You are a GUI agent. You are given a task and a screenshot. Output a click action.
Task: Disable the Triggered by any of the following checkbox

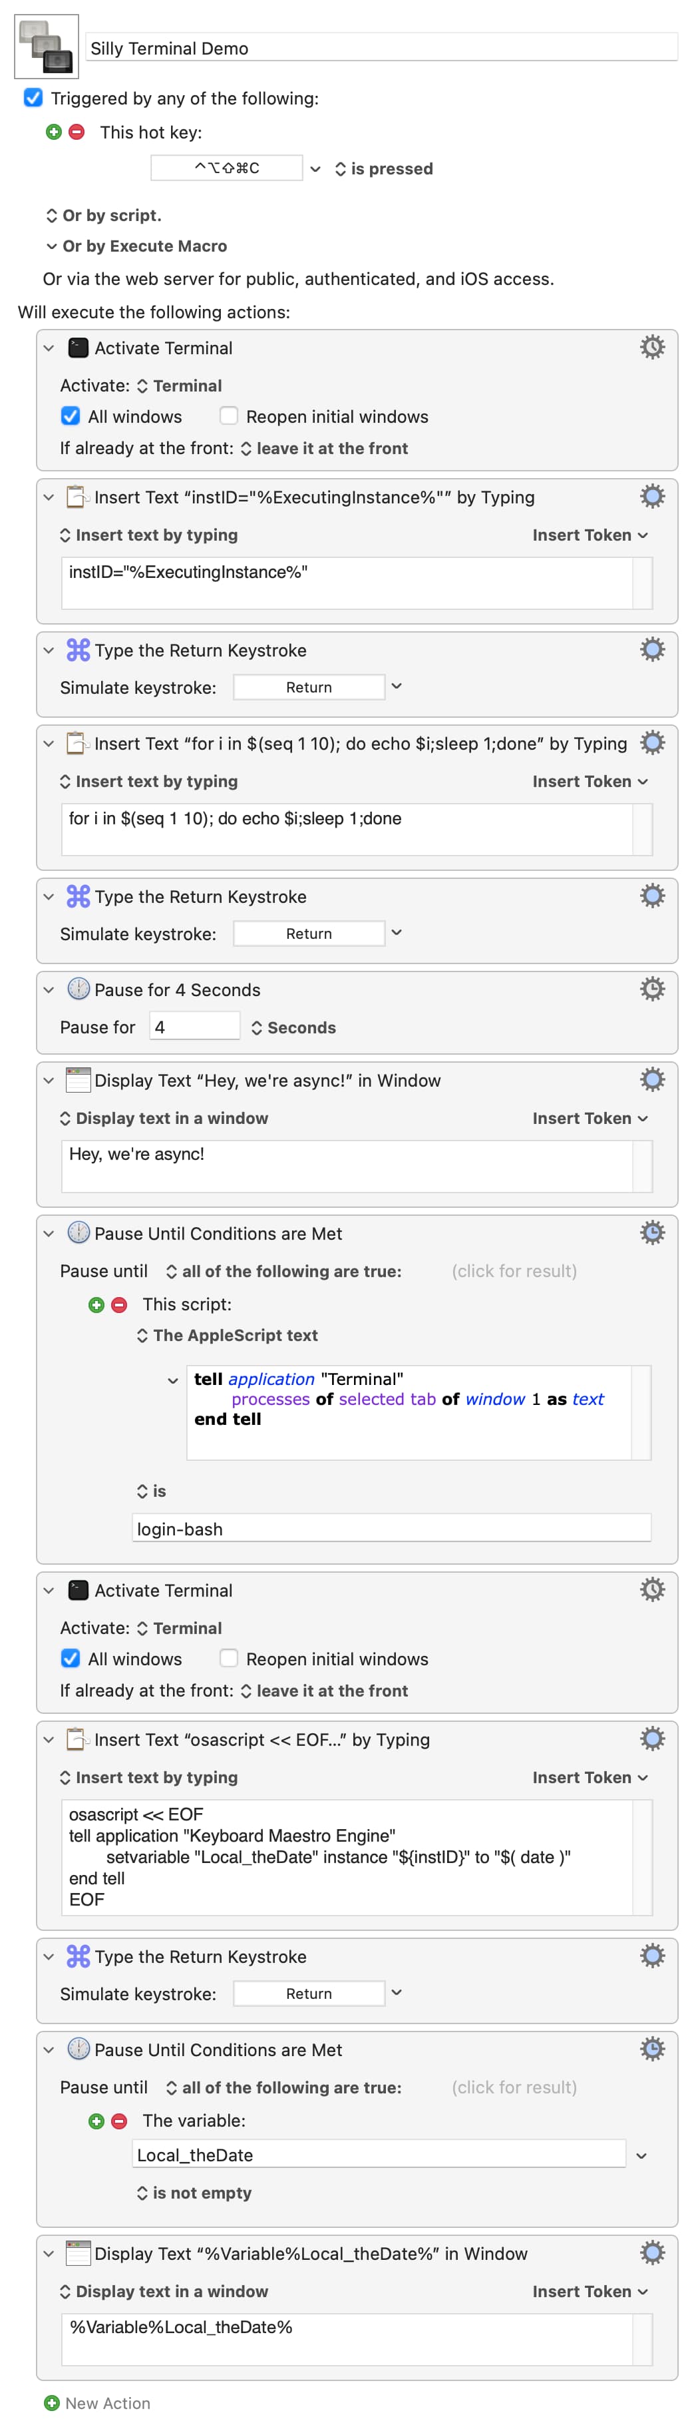34,98
